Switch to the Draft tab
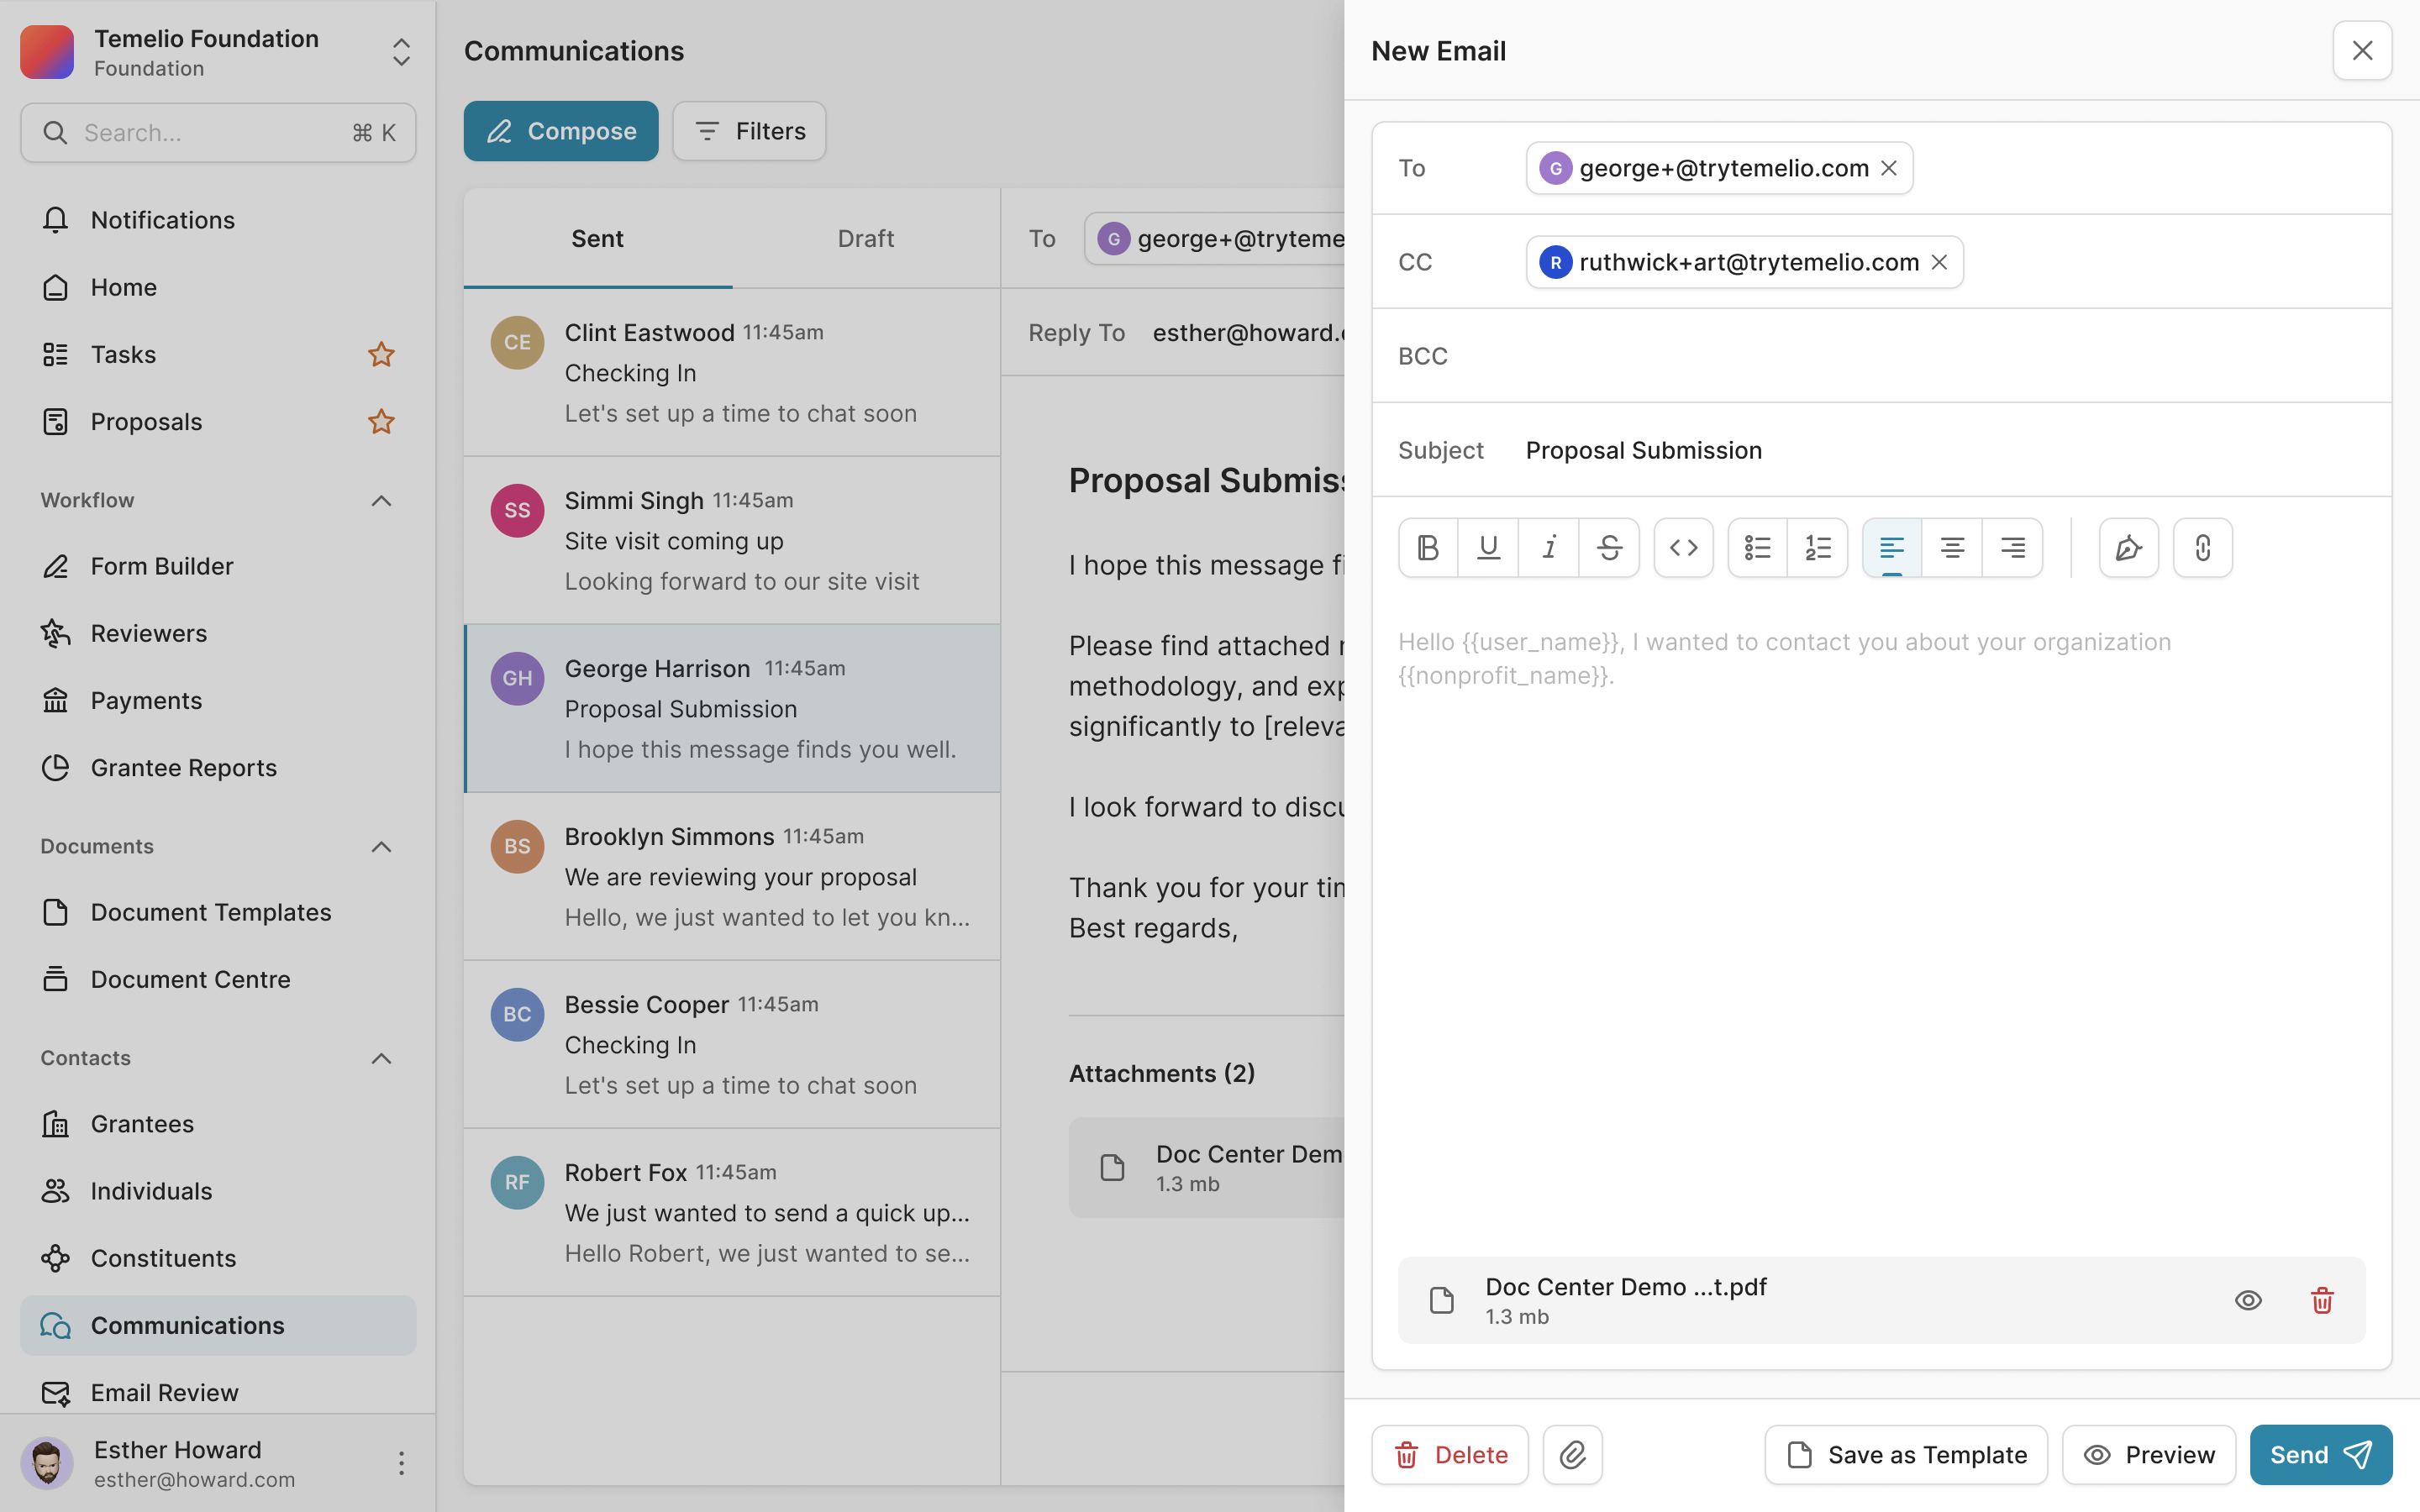This screenshot has width=2420, height=1512. pos(865,238)
